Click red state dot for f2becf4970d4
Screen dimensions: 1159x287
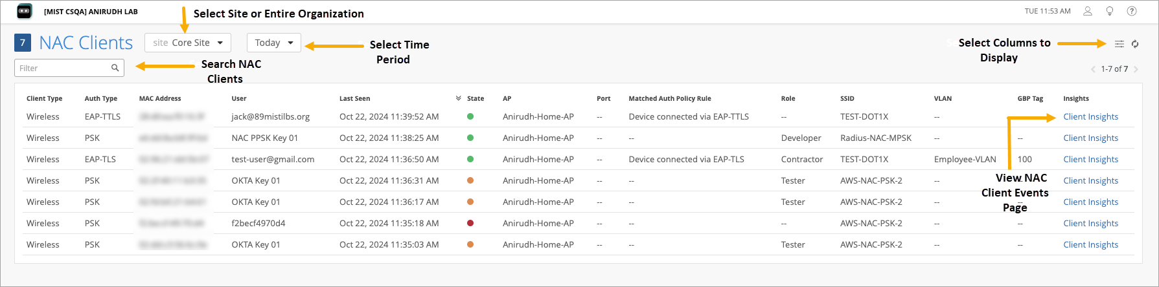point(470,223)
